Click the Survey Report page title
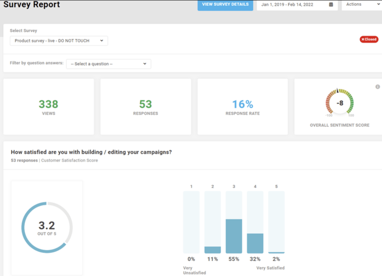 [x=32, y=5]
